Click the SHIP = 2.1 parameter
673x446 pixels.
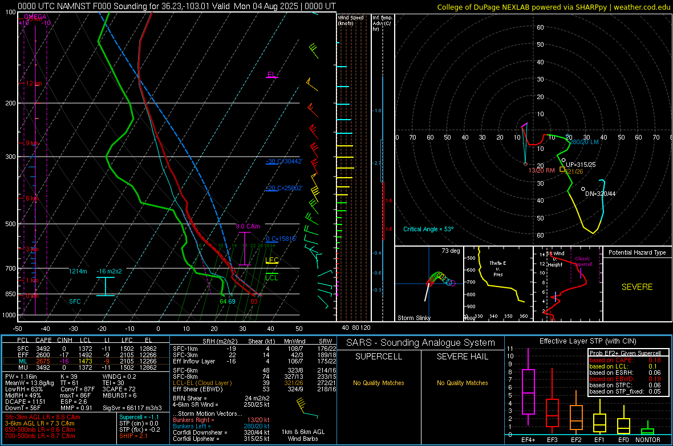133,436
